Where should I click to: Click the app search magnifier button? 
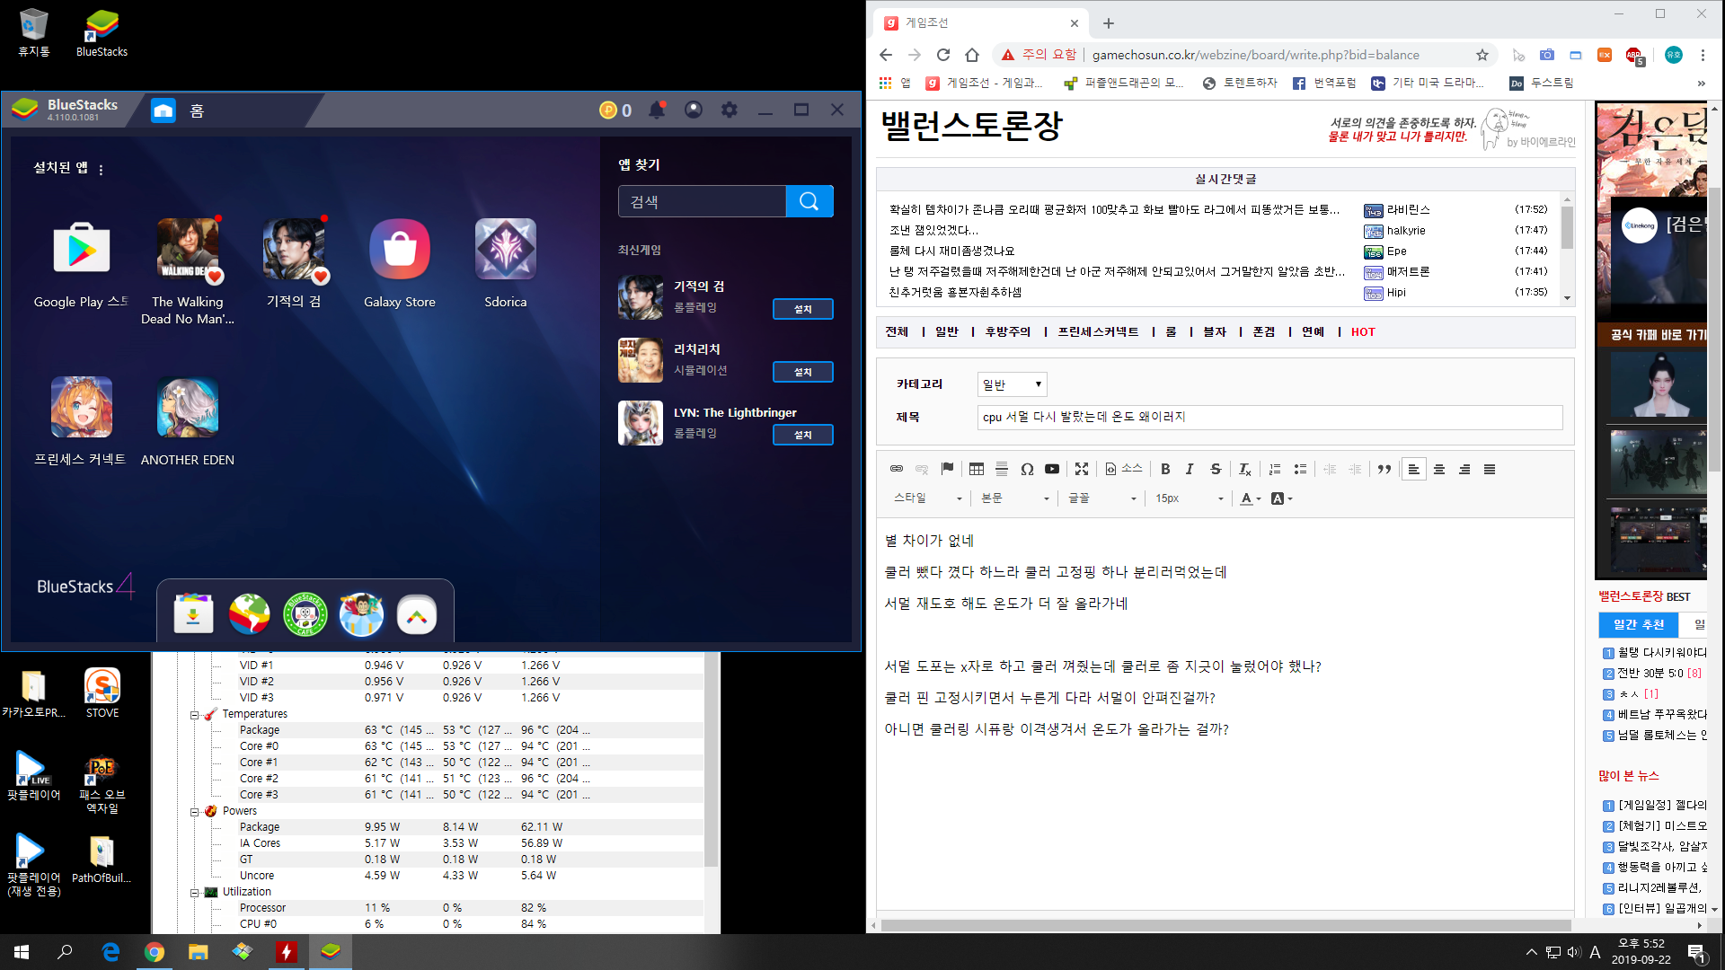coord(809,201)
